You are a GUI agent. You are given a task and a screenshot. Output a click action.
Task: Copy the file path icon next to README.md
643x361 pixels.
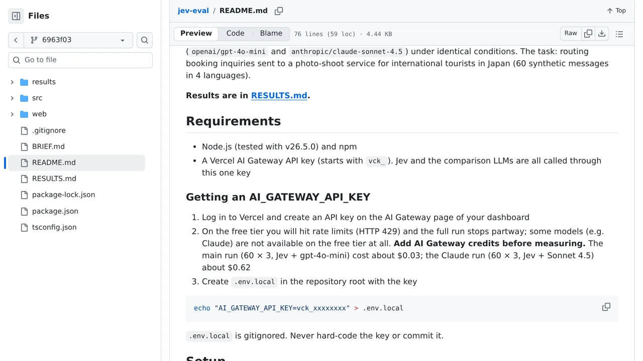279,11
